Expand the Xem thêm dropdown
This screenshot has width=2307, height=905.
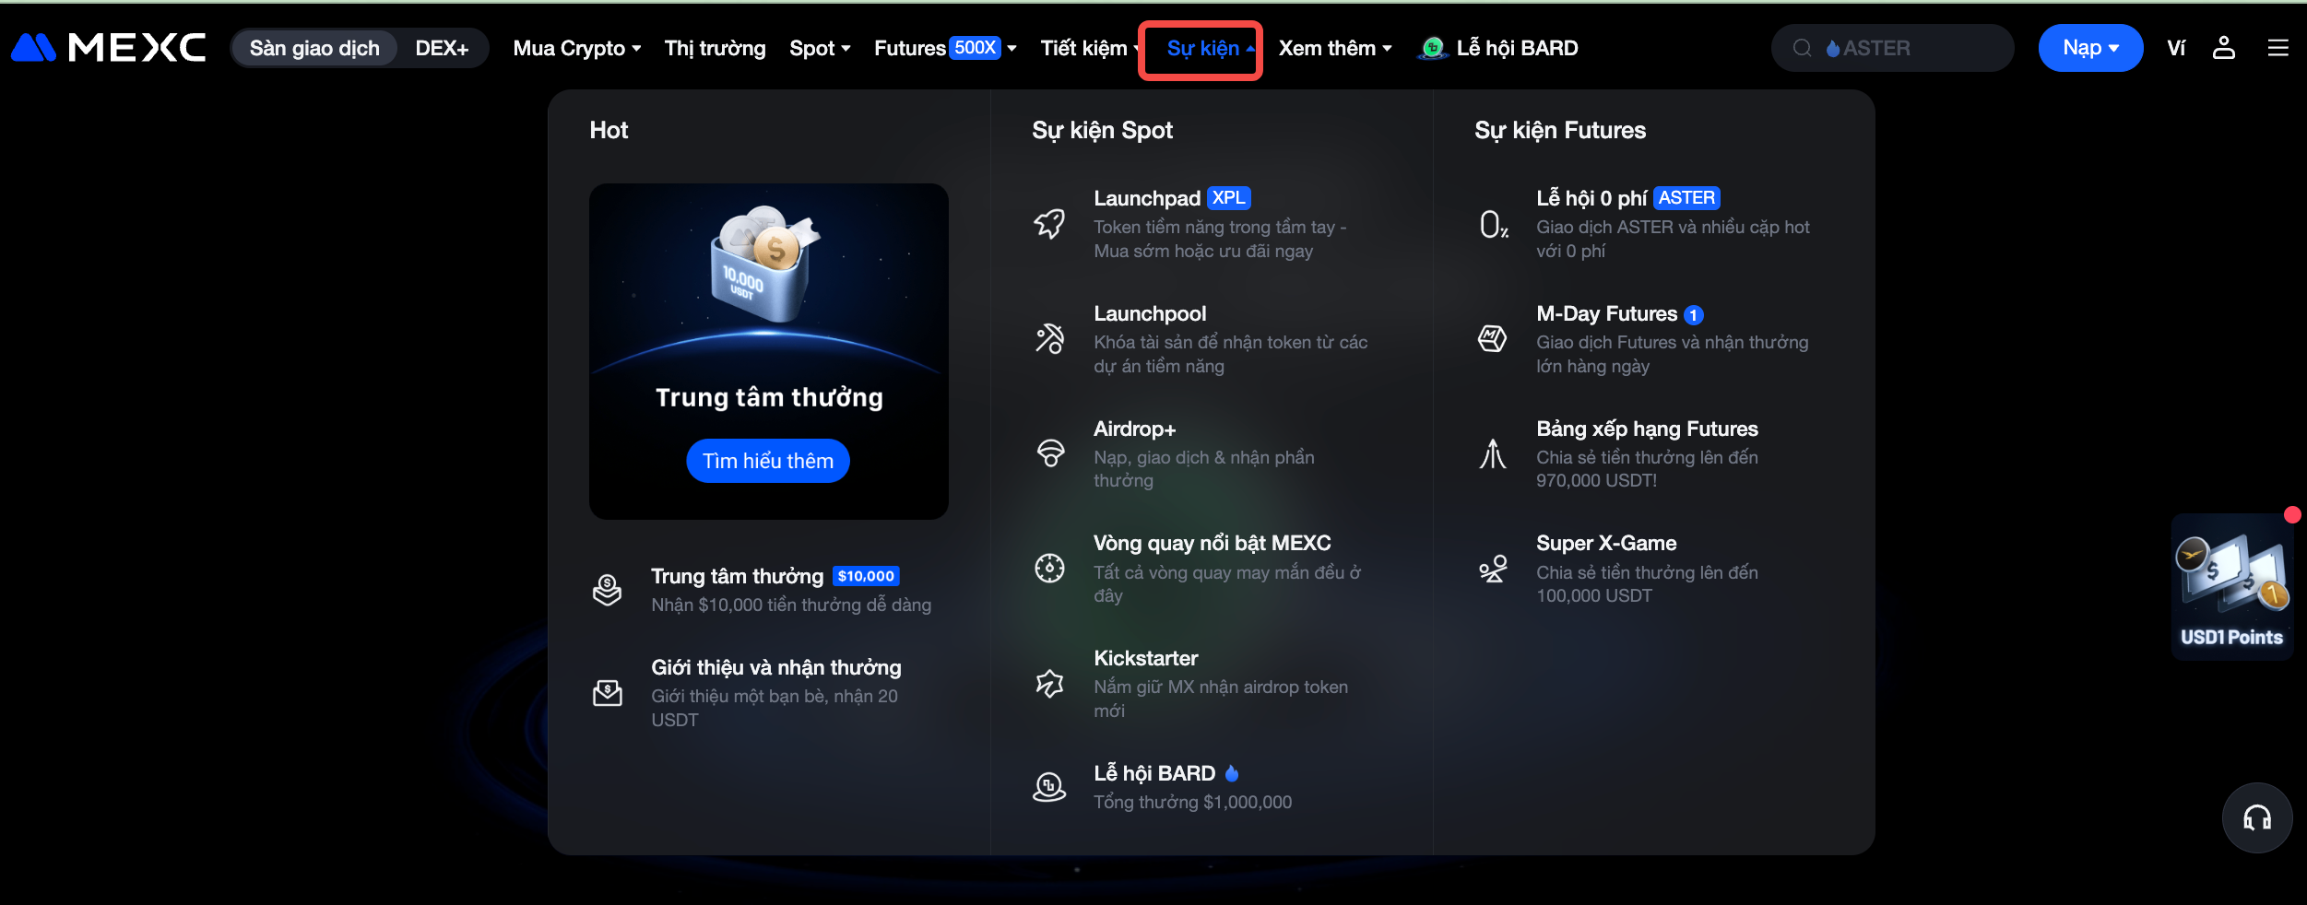[1334, 48]
